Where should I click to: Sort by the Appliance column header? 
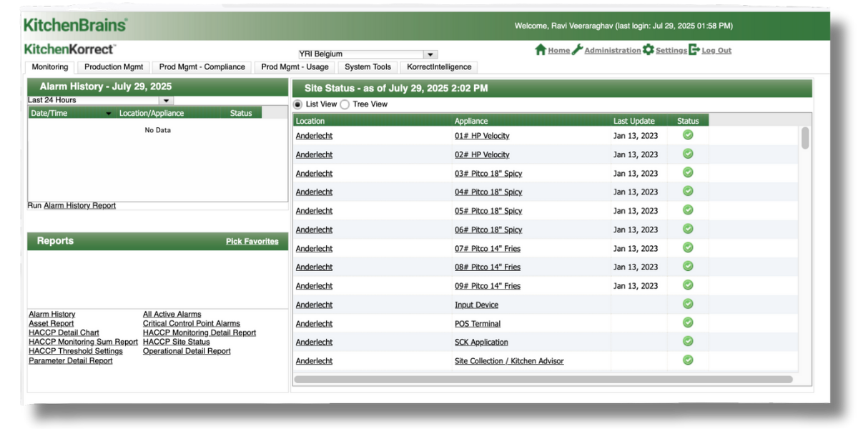(x=531, y=121)
